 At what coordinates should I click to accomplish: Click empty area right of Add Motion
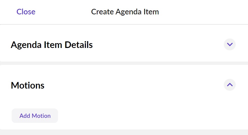(x=152, y=116)
